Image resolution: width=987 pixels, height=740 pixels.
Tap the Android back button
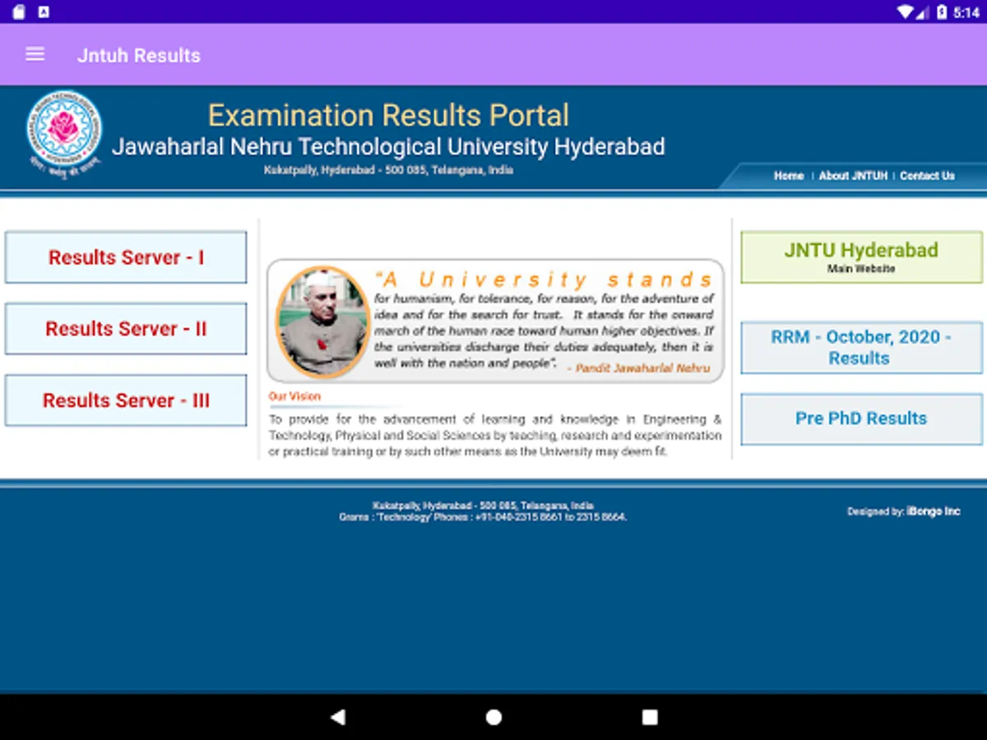point(337,717)
